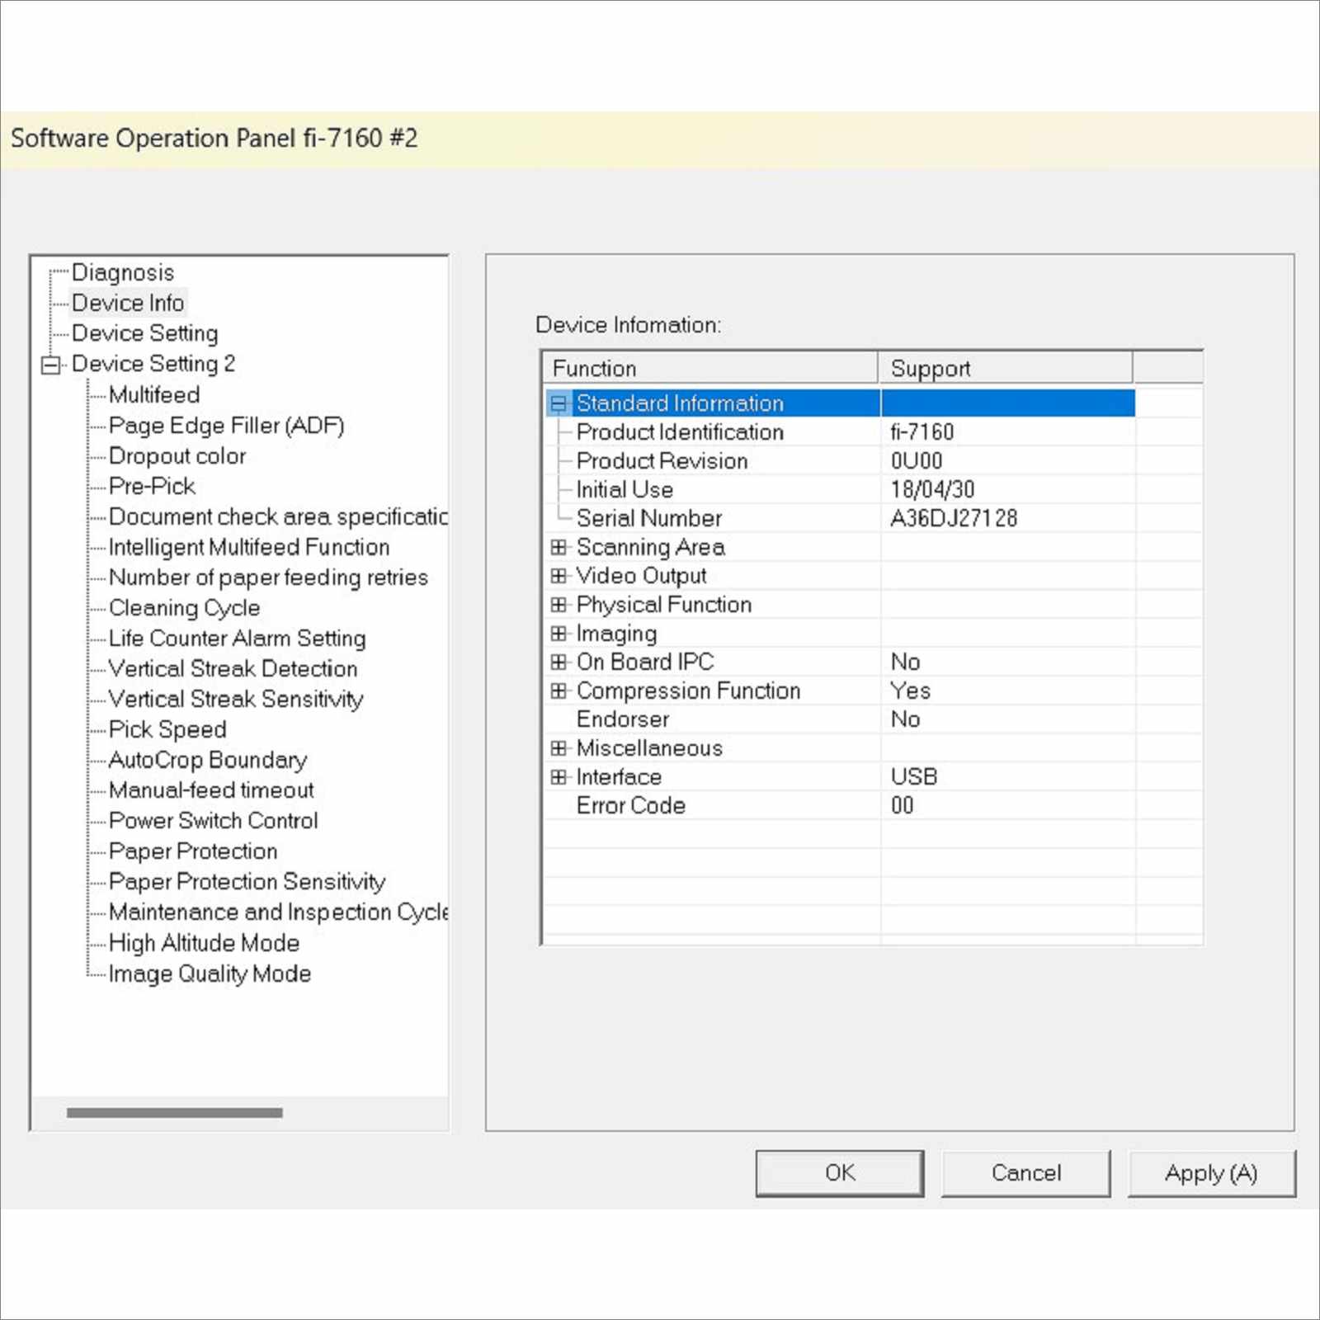Select Document check area specification item

[278, 517]
